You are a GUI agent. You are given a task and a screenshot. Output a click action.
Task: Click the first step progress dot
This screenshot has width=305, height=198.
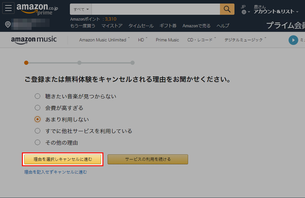point(26,63)
